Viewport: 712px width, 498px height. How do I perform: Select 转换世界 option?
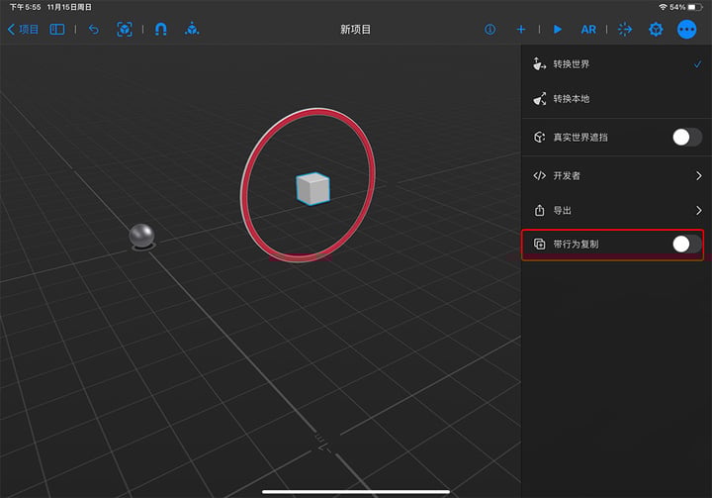617,64
